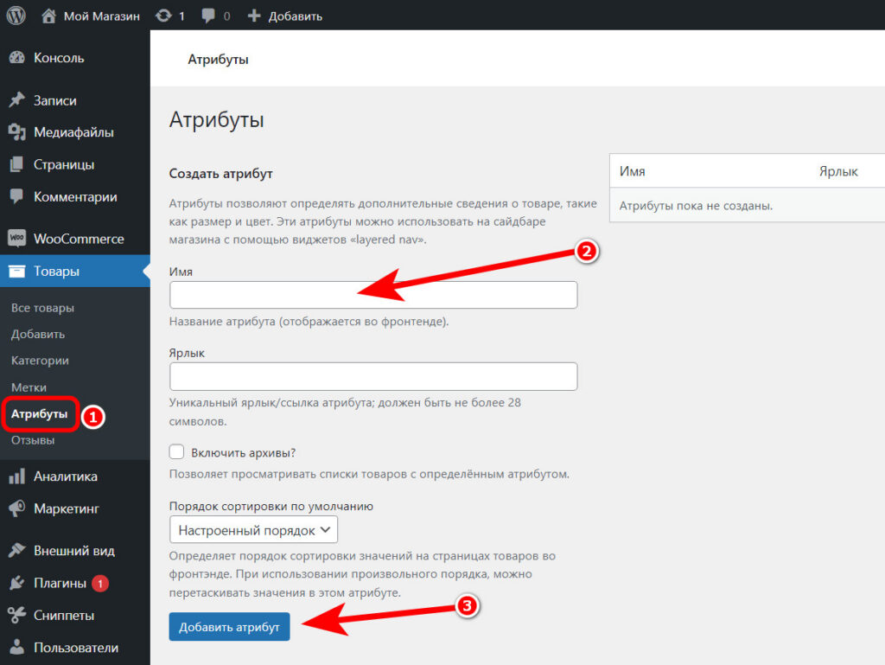Image resolution: width=885 pixels, height=665 pixels.
Task: Click the Создать атрибут heading
Action: point(220,173)
